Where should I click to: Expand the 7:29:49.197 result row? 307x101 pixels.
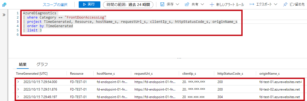coord(18,97)
